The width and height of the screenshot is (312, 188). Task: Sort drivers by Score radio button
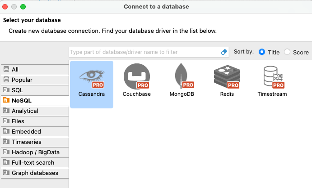(287, 52)
